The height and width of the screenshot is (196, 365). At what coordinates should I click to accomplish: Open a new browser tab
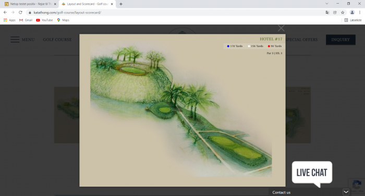tap(121, 4)
